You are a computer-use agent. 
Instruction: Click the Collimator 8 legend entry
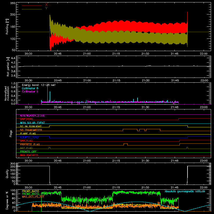point(30,88)
